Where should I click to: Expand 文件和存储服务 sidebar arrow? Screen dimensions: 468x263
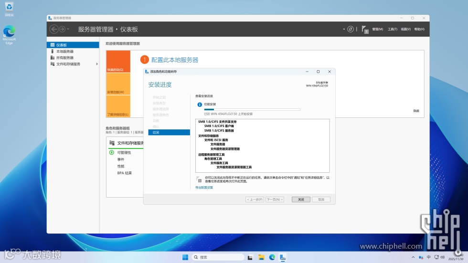(x=96, y=64)
